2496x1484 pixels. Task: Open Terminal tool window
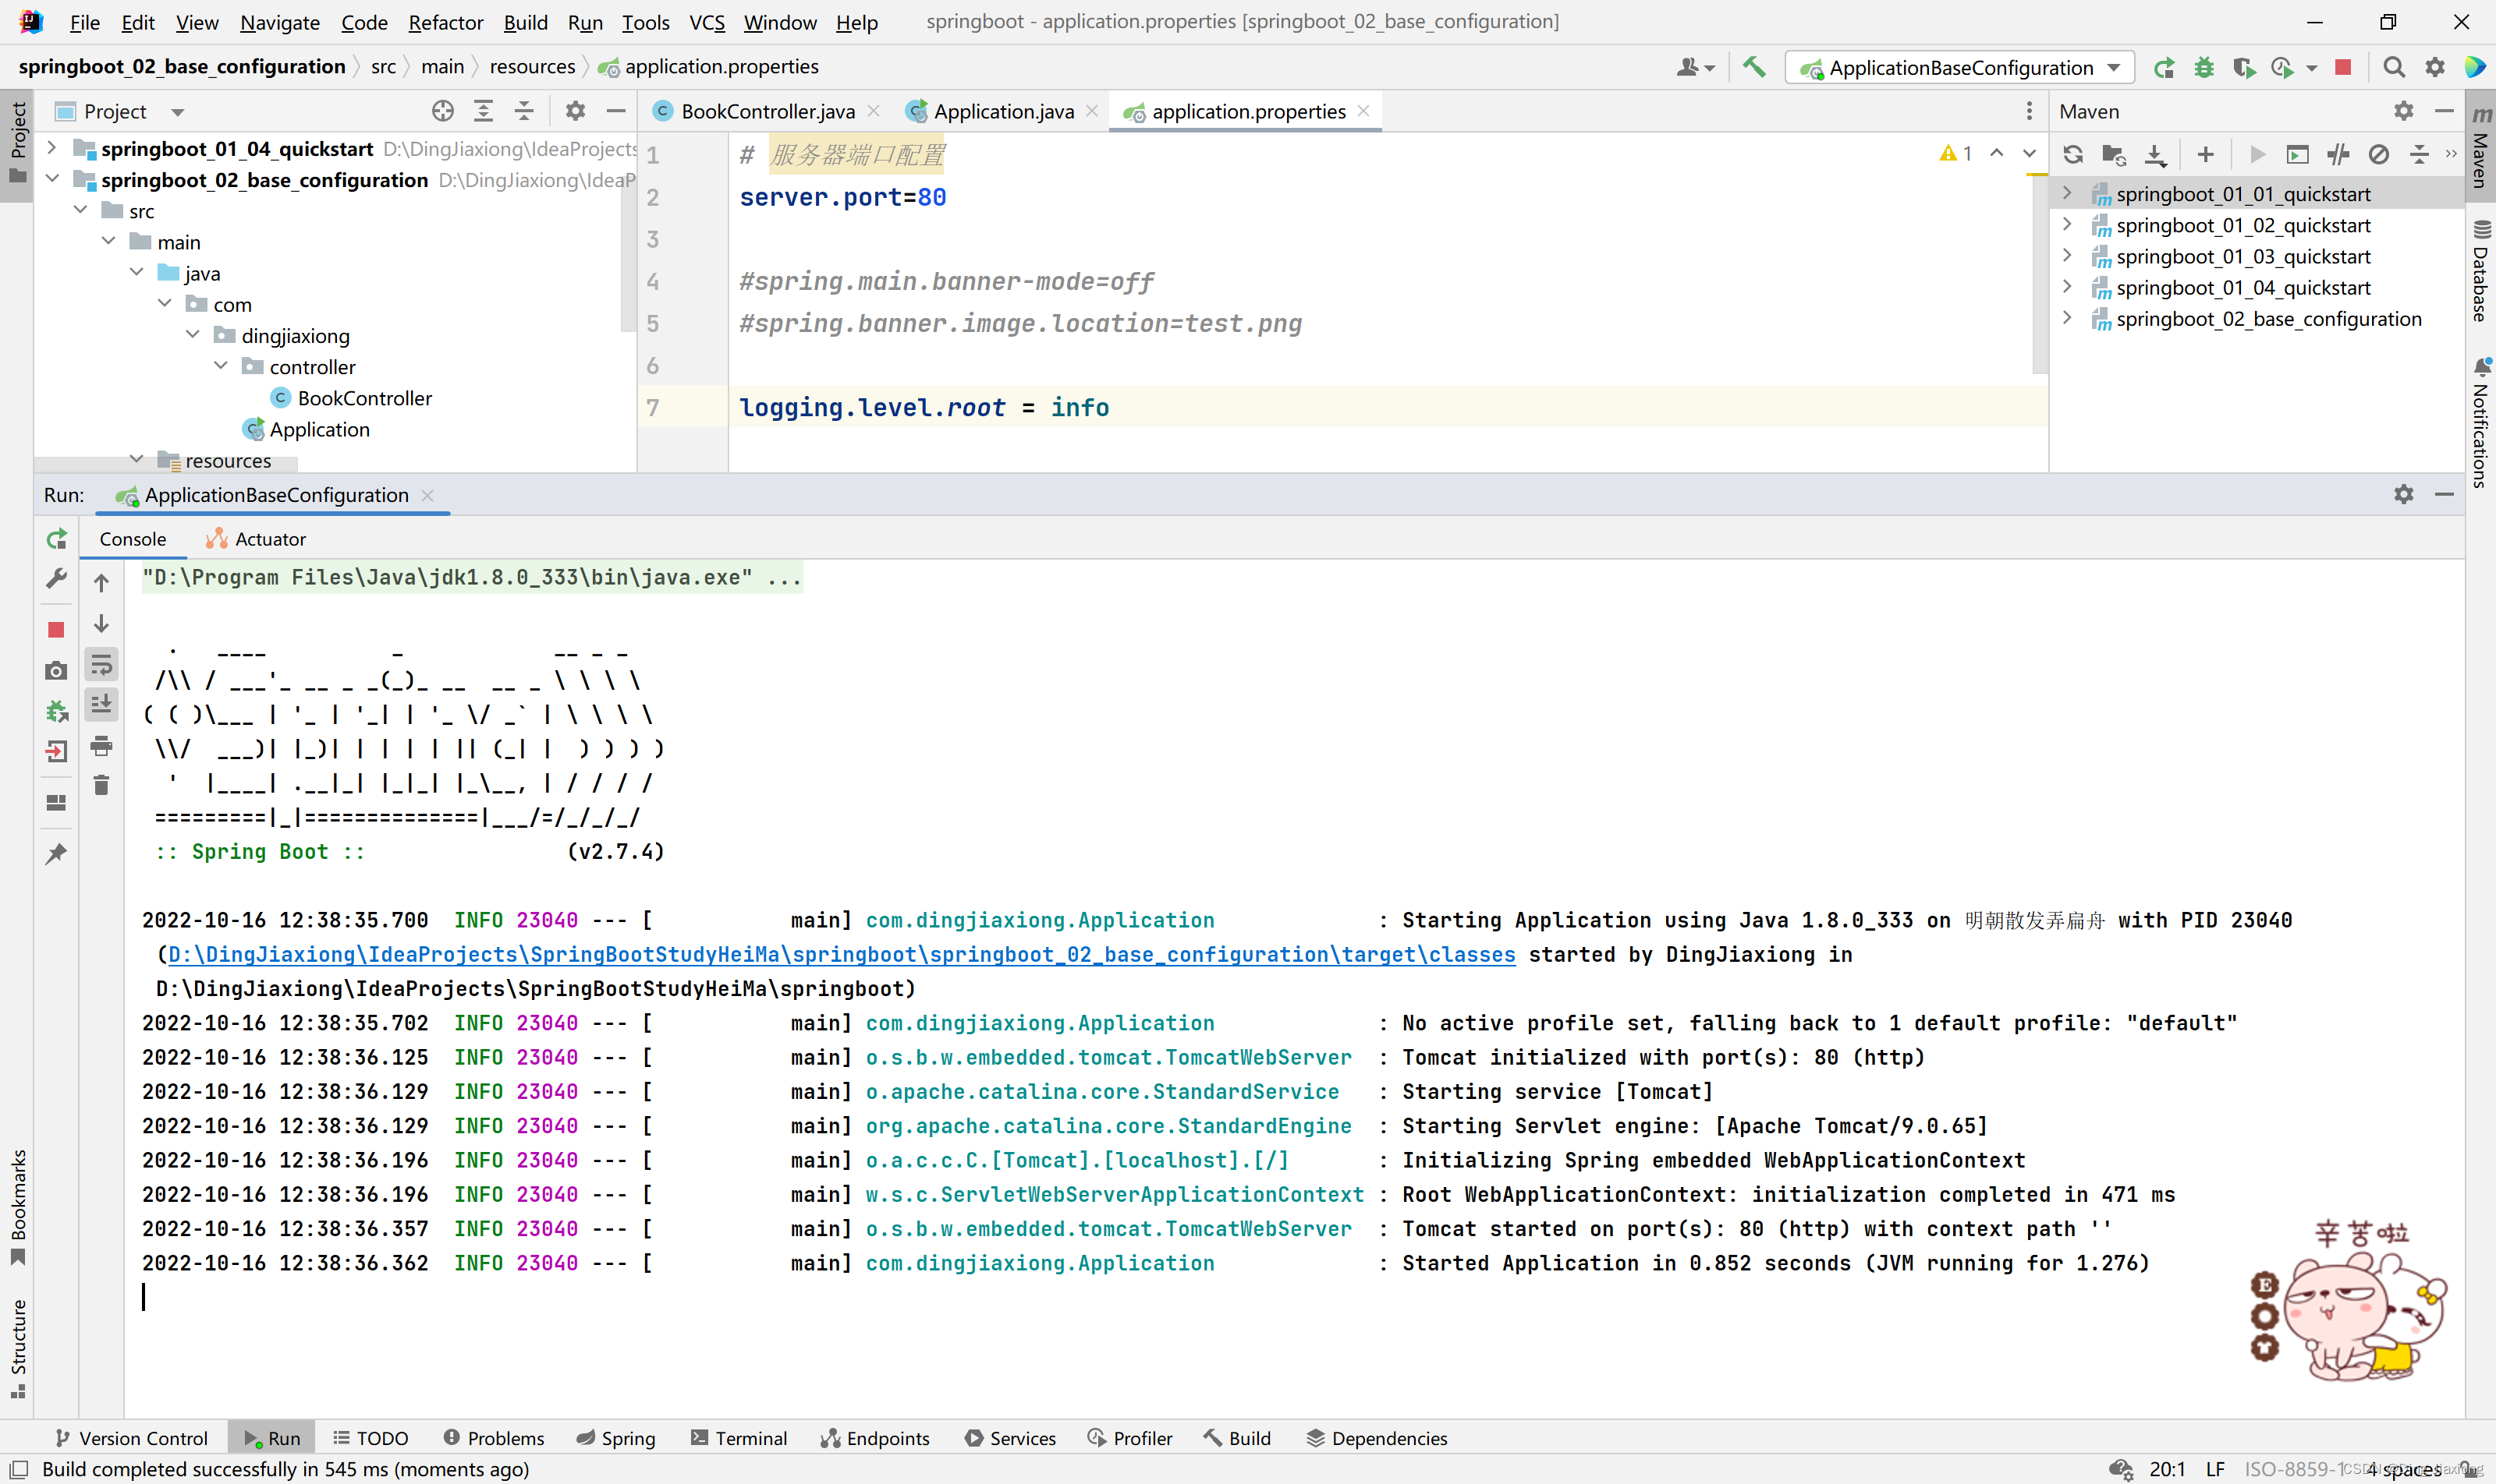click(x=739, y=1438)
